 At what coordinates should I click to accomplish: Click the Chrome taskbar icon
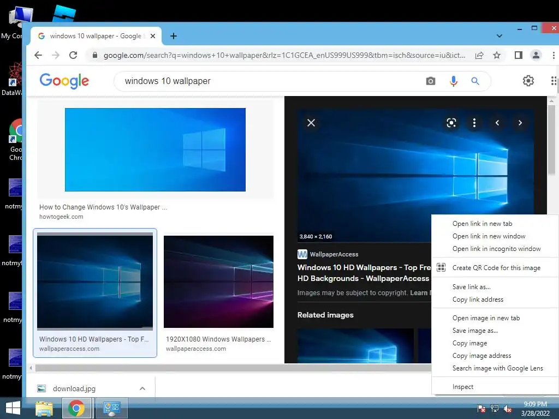click(x=77, y=408)
